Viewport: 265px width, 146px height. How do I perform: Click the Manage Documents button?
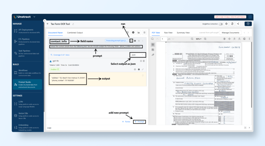[x=230, y=33]
